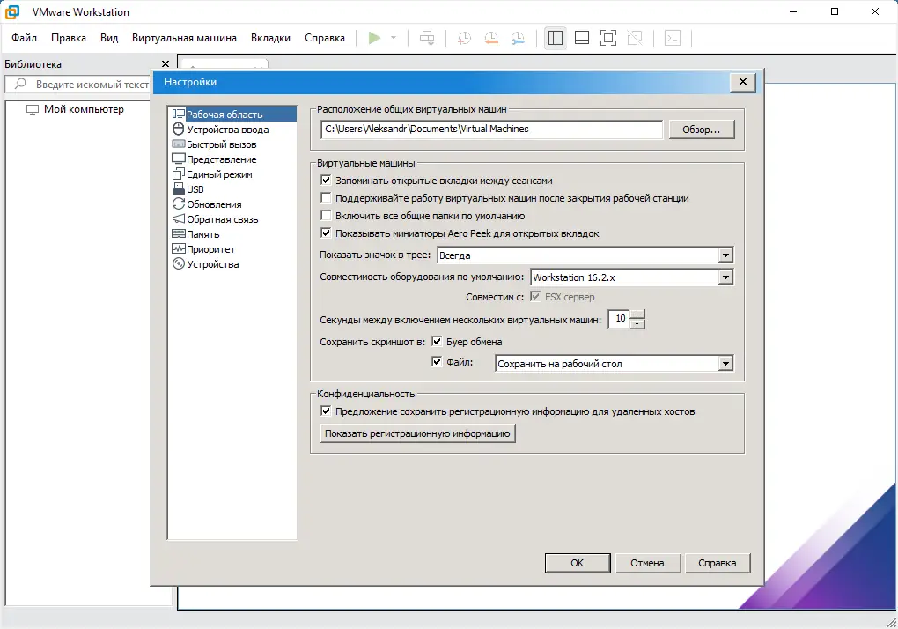Open the Справка menu in menu bar
This screenshot has width=898, height=629.
(x=325, y=38)
